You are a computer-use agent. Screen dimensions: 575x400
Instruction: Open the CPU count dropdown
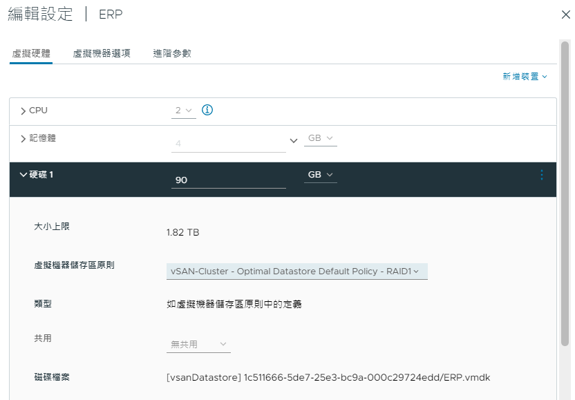point(184,111)
